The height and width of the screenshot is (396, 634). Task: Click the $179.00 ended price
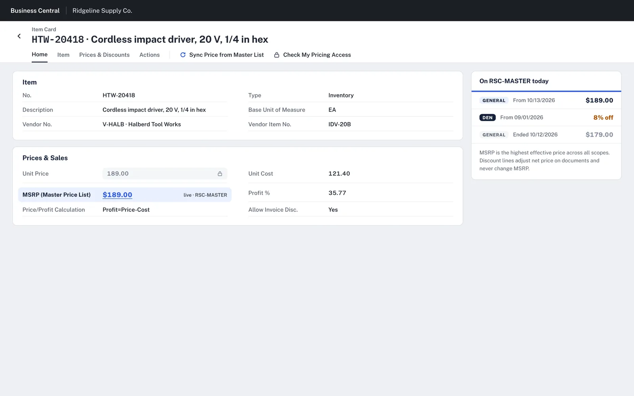coord(599,135)
